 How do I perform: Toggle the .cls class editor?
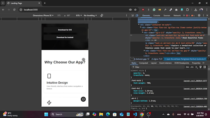click(192, 67)
